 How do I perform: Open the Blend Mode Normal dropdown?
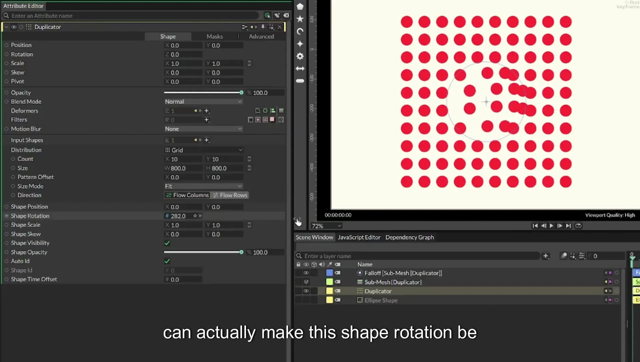coord(203,101)
